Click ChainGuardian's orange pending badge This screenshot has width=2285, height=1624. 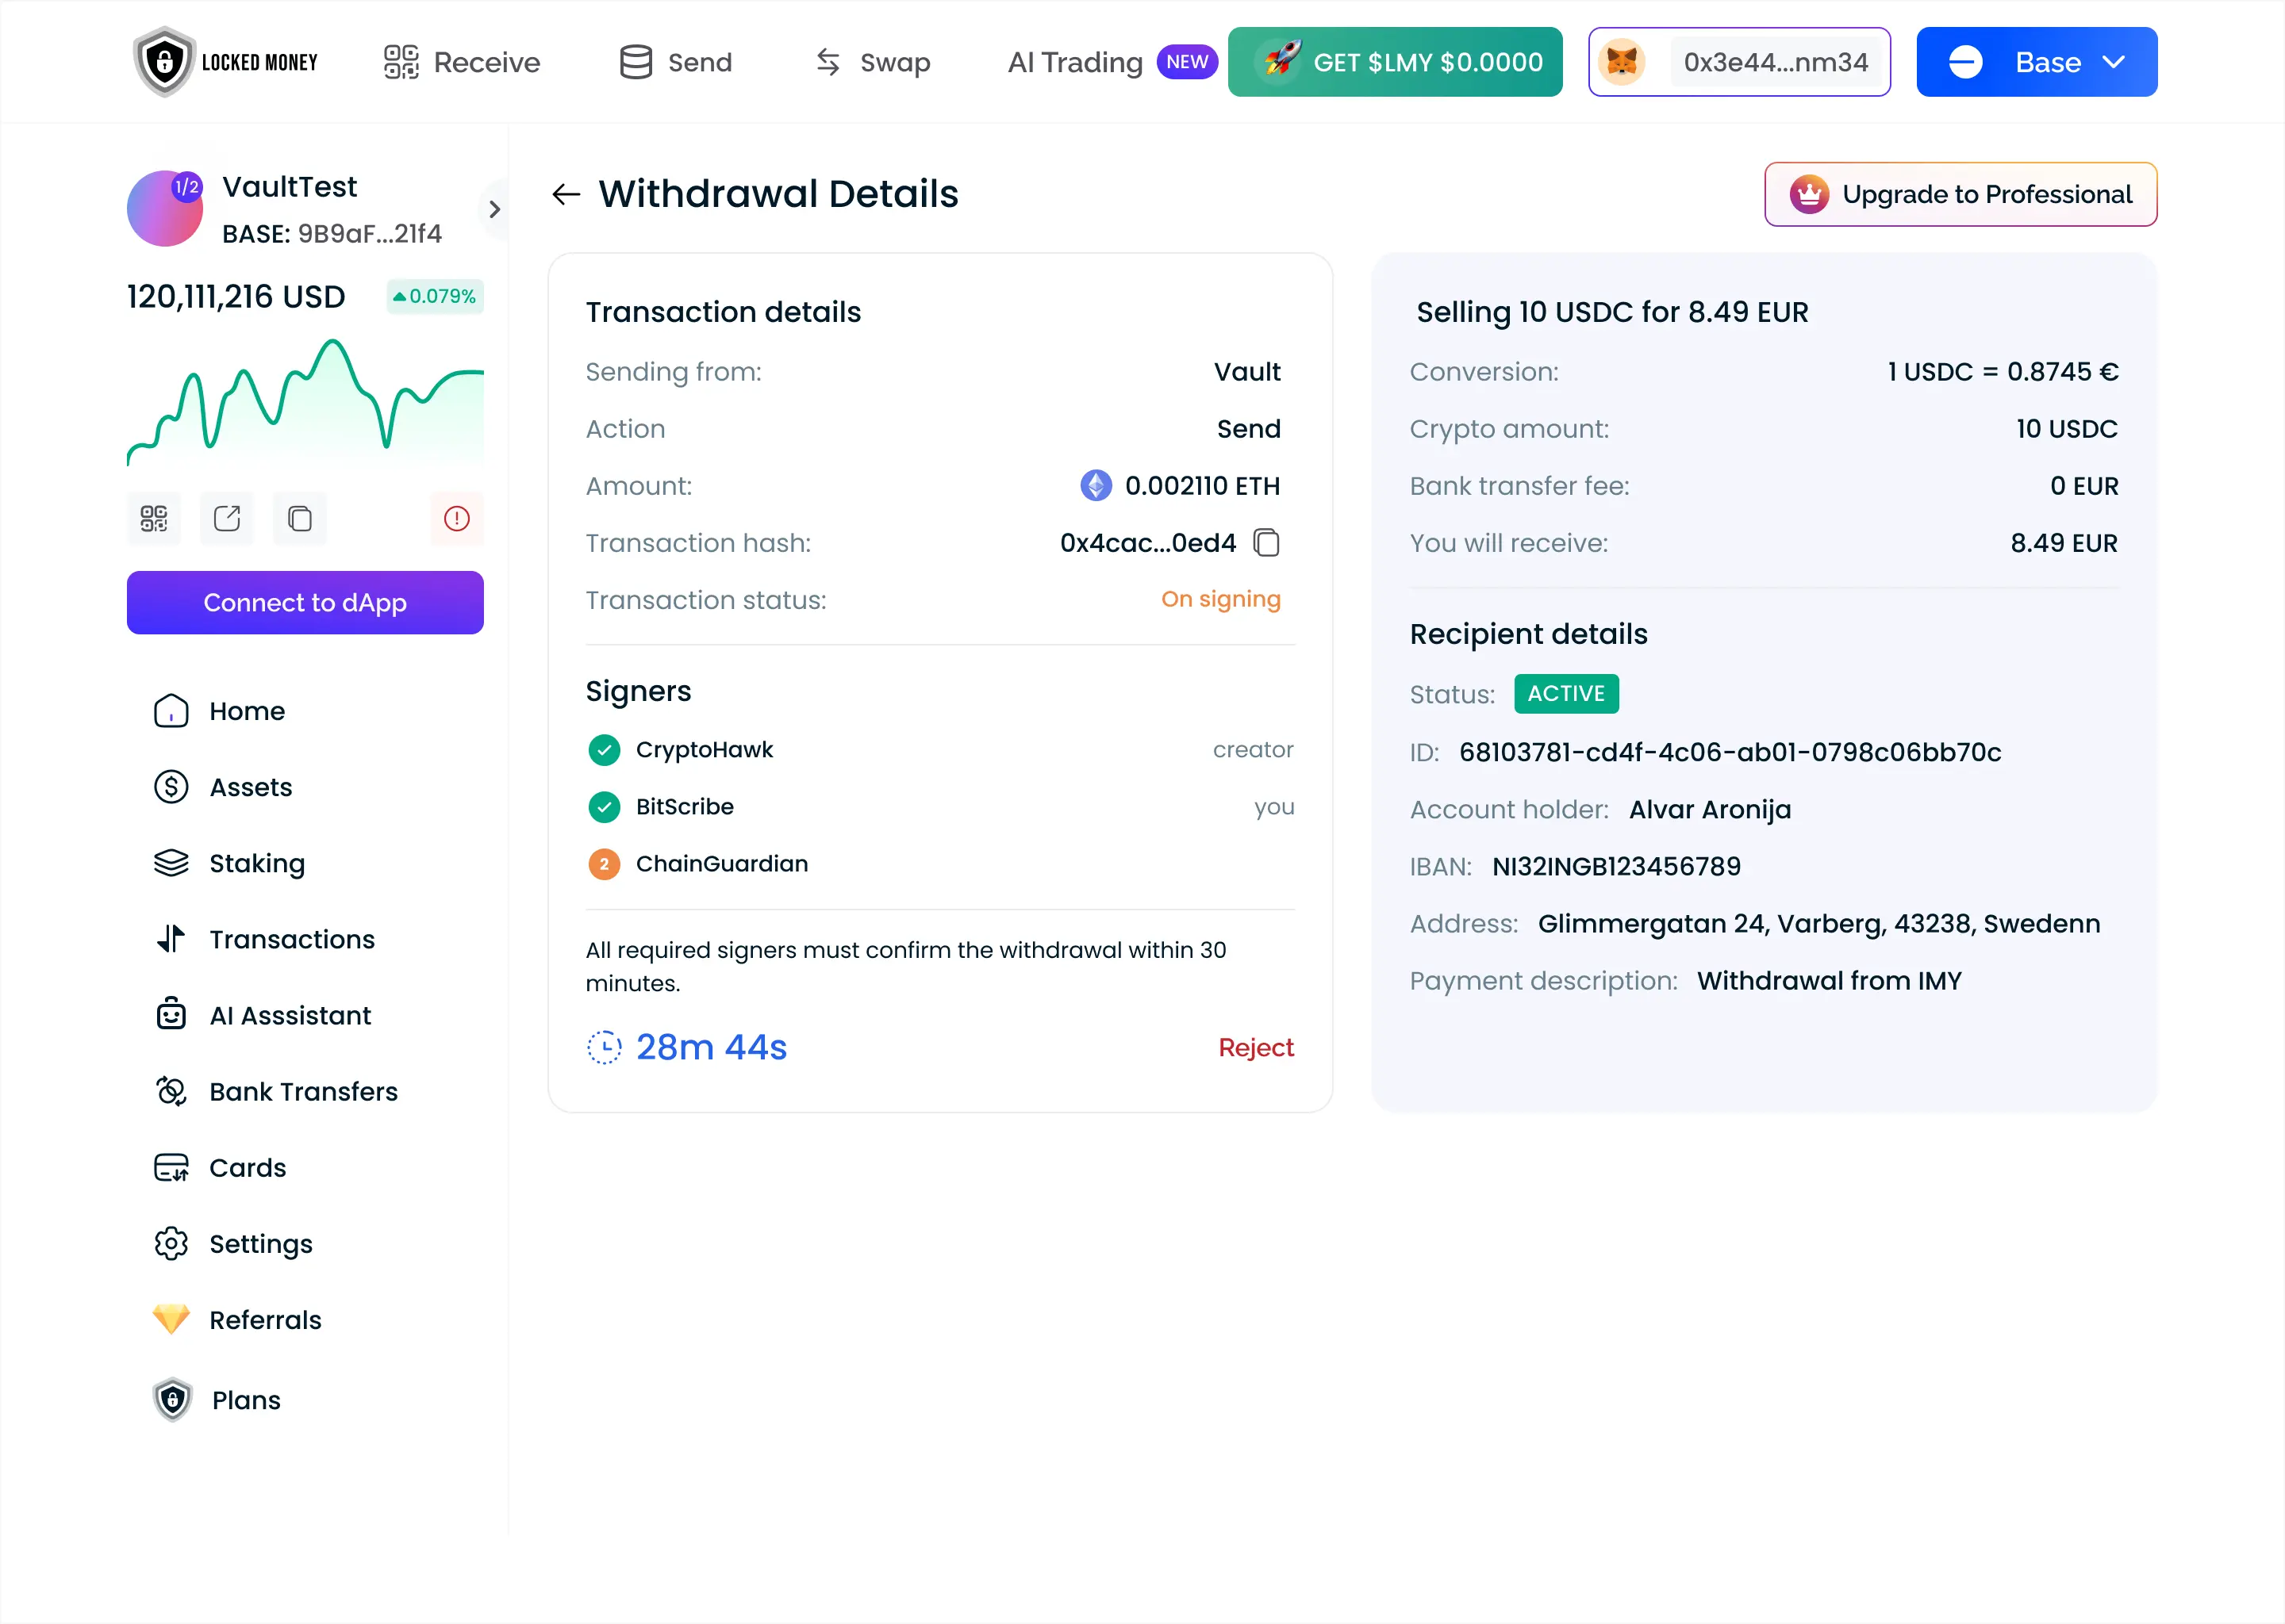605,864
